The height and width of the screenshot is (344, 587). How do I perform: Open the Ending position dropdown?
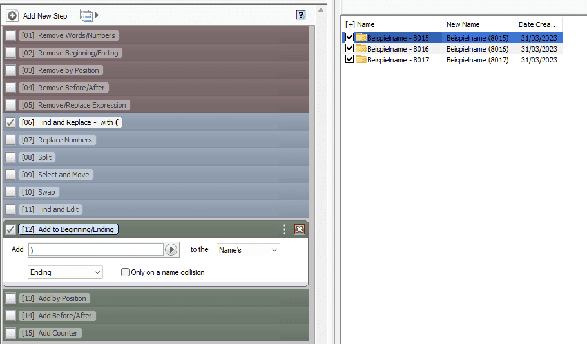click(66, 272)
